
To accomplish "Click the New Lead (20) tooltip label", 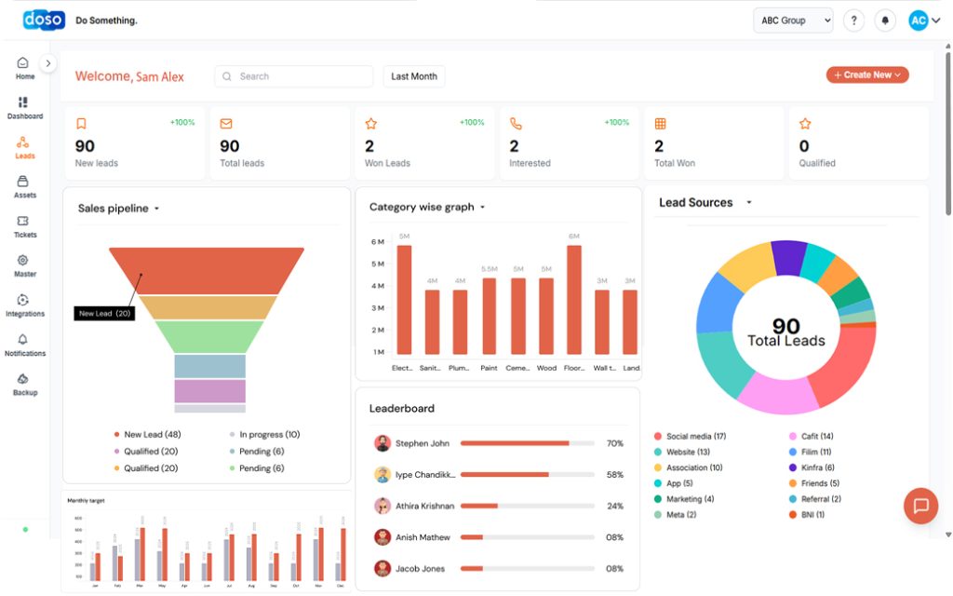I will coord(104,314).
